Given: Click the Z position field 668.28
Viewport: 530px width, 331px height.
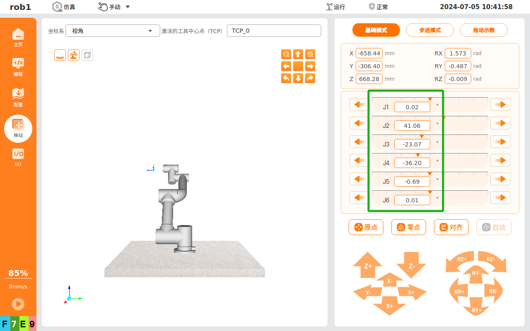Looking at the screenshot, I should tap(369, 79).
